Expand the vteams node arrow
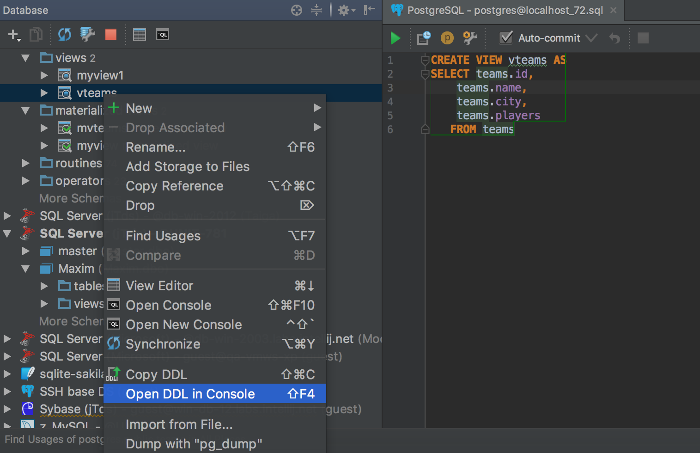700x453 pixels. [x=44, y=93]
